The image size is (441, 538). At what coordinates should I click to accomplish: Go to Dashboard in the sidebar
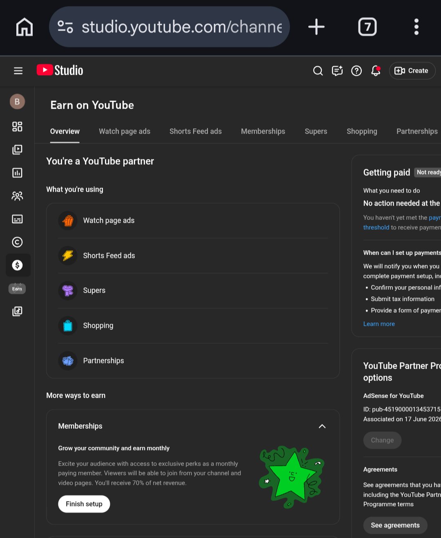pyautogui.click(x=17, y=127)
